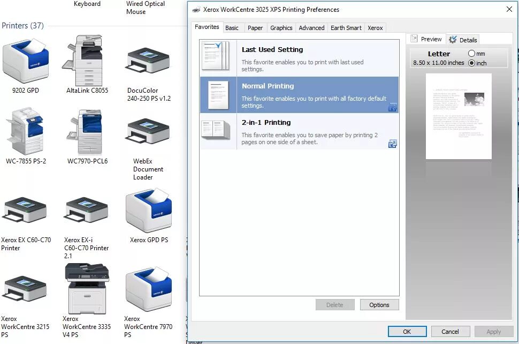
Task: Switch to the Paper tab
Action: point(255,28)
